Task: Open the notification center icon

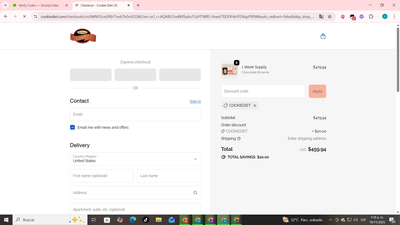Action: click(x=393, y=220)
